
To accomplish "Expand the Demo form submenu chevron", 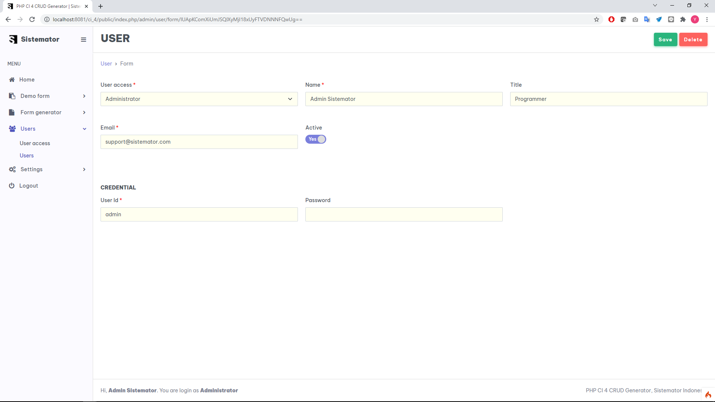I will pyautogui.click(x=84, y=96).
